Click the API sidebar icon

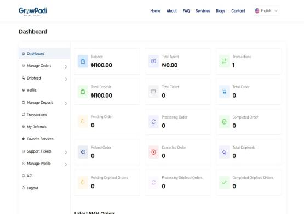[x=24, y=176]
